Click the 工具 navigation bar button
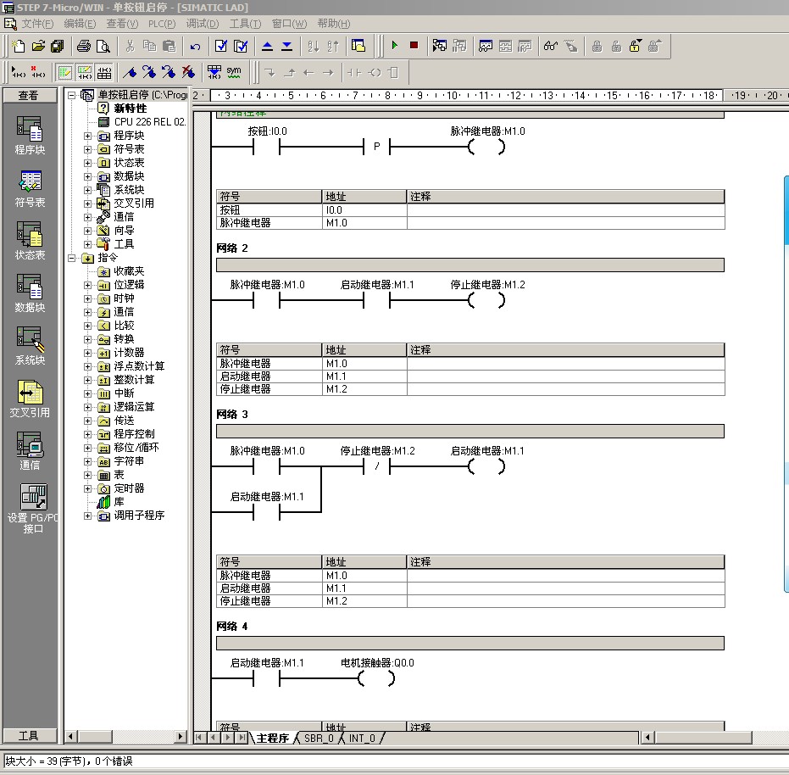Image resolution: width=789 pixels, height=775 pixels. [29, 736]
